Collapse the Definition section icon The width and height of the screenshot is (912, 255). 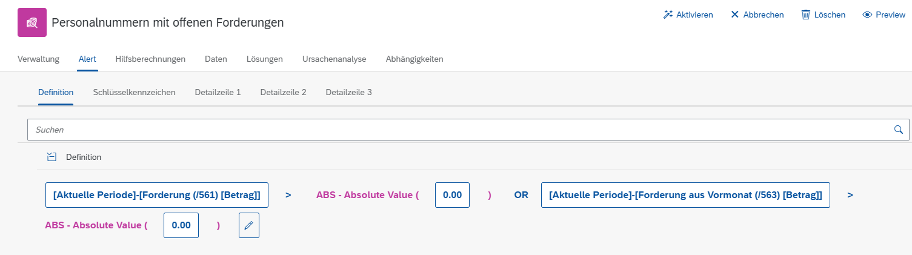[x=52, y=157]
